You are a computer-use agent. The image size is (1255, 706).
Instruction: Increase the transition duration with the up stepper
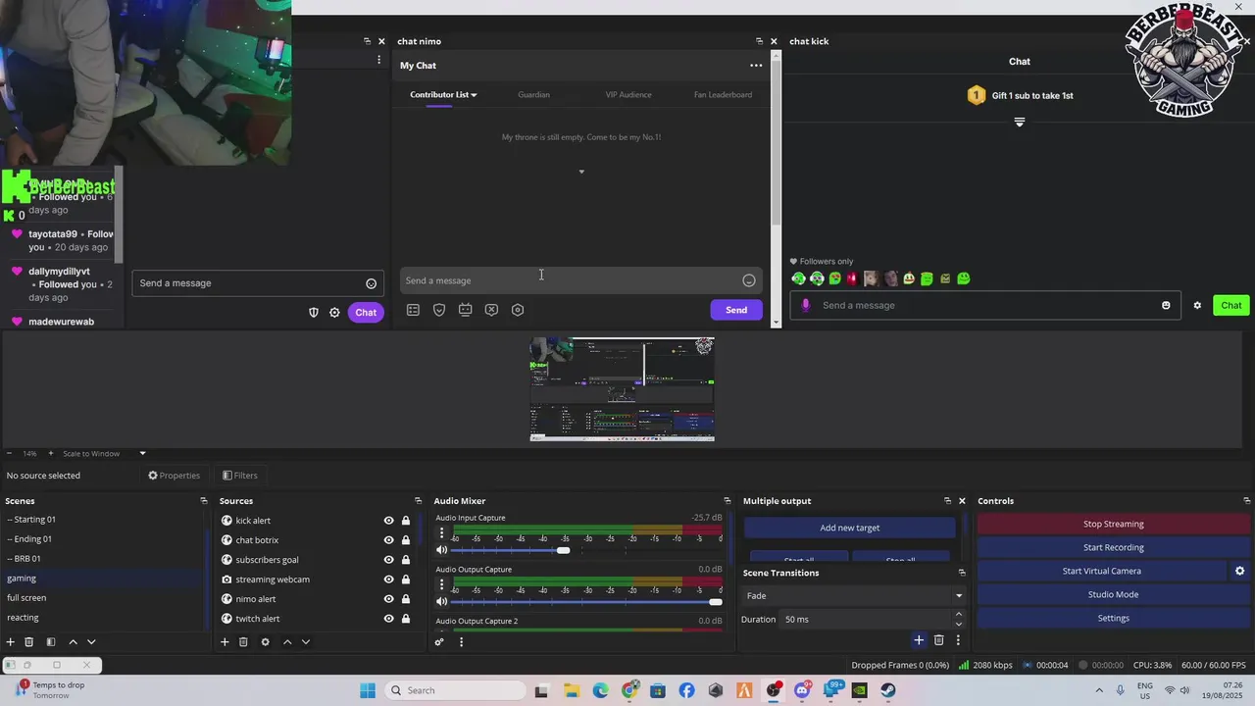959,615
